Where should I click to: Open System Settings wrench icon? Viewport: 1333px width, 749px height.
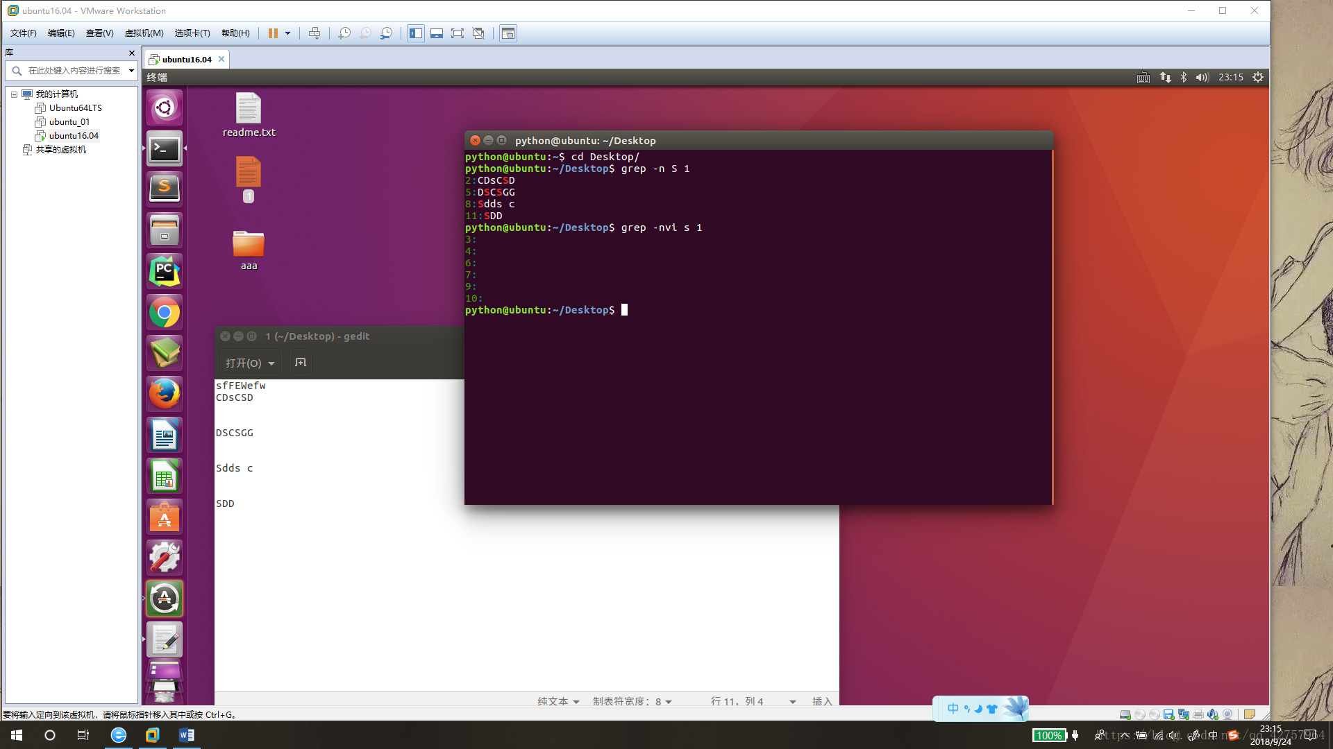[x=165, y=558]
